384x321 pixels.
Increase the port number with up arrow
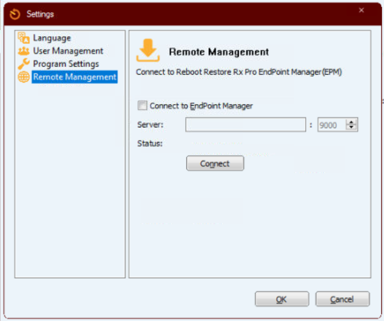pyautogui.click(x=351, y=122)
